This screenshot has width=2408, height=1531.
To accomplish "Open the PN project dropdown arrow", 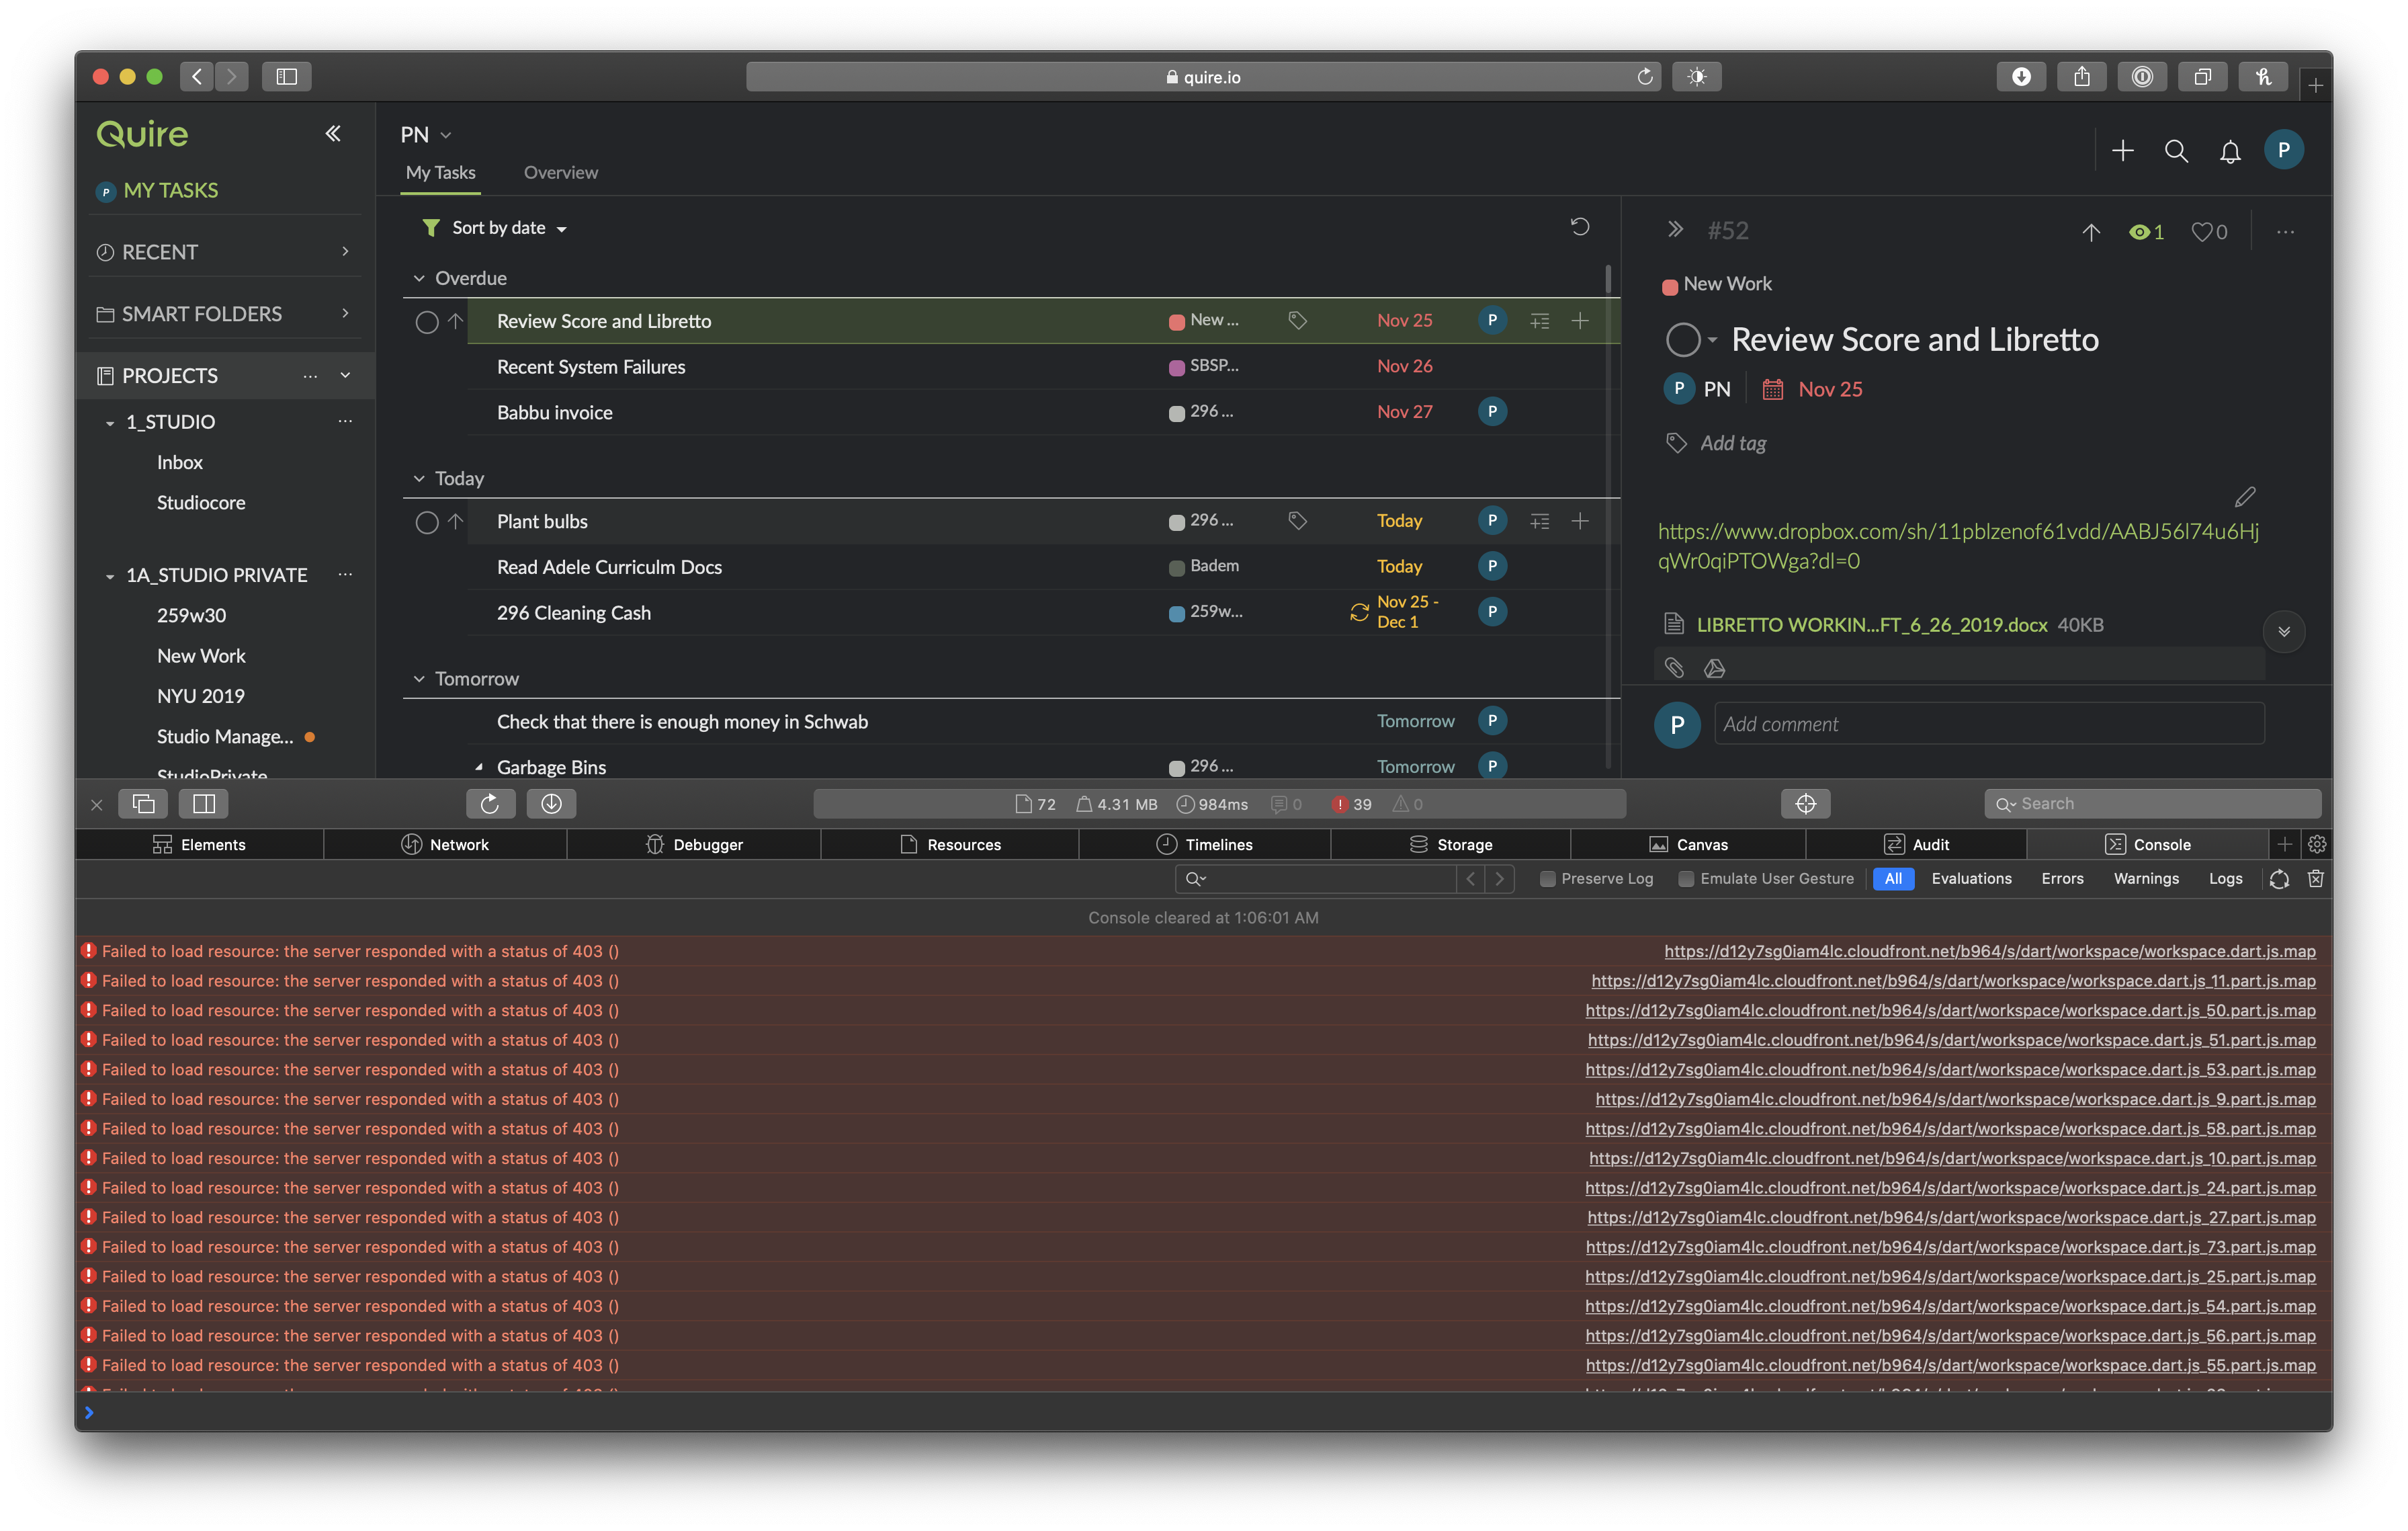I will pos(446,135).
